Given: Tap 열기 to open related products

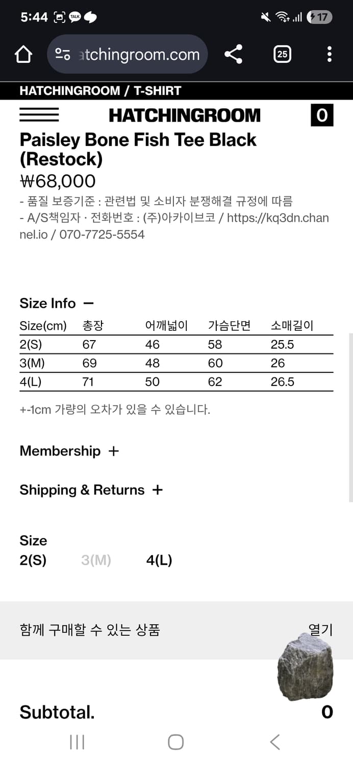Looking at the screenshot, I should click(320, 630).
